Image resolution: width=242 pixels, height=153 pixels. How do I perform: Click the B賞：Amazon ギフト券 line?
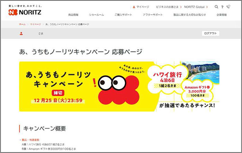tap(49, 149)
